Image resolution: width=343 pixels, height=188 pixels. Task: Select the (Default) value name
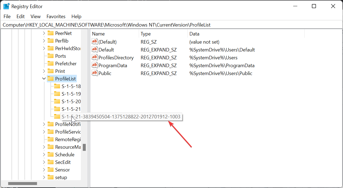pyautogui.click(x=107, y=42)
